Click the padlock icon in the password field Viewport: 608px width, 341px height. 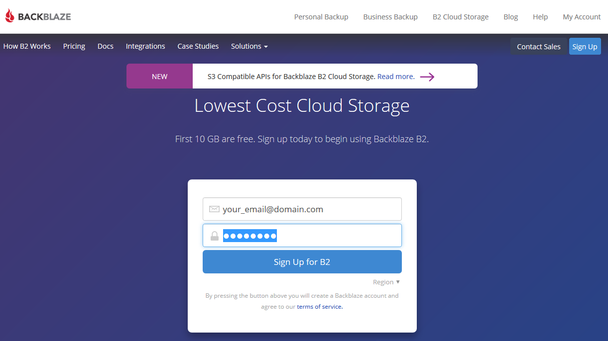point(215,236)
